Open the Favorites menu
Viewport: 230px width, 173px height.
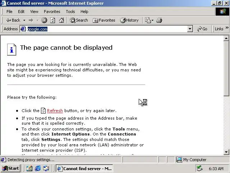(x=52, y=12)
